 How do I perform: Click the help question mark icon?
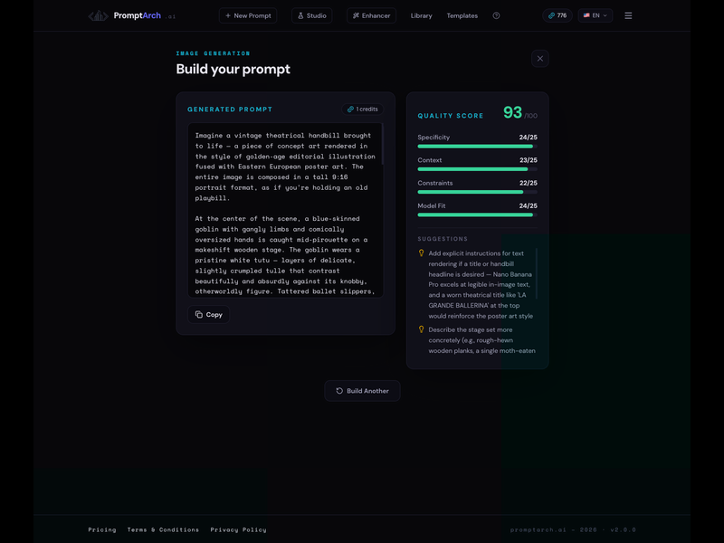pos(496,15)
